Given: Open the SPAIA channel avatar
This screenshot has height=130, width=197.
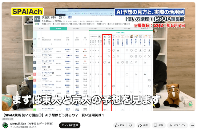Looking at the screenshot, I should coord(5,125).
